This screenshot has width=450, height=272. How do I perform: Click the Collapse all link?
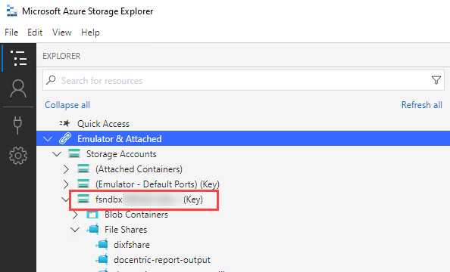[67, 105]
